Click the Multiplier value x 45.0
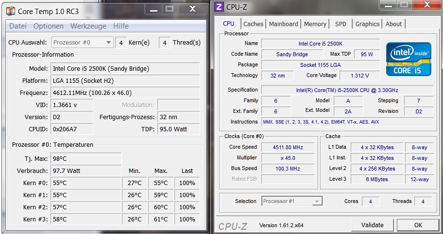443x234 pixels. 288,158
